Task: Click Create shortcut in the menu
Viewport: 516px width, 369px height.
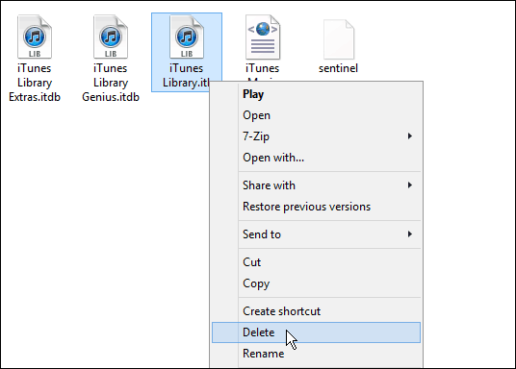Action: tap(316, 311)
